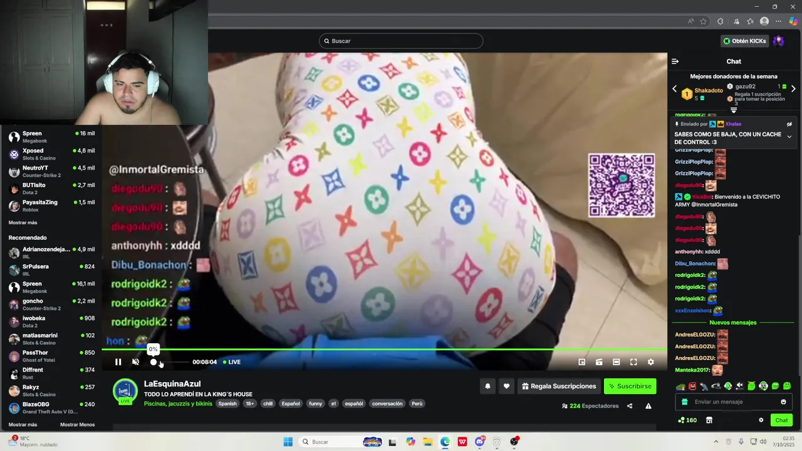Expand the top donors leaderboard
This screenshot has width=802, height=451.
pos(734,110)
